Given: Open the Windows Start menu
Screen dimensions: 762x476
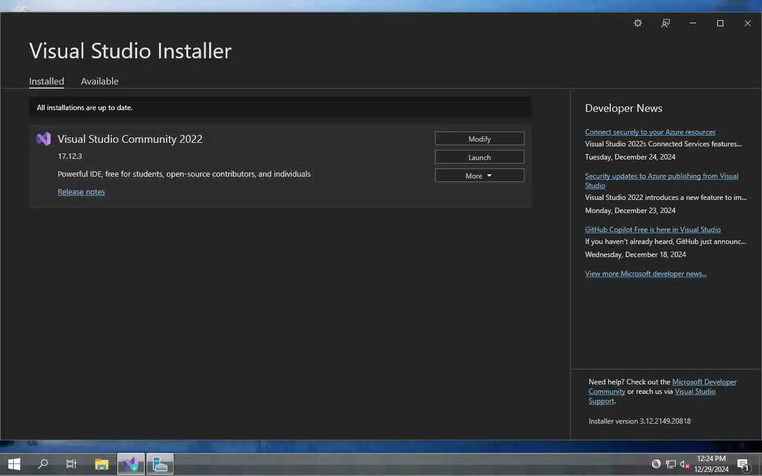Looking at the screenshot, I should tap(14, 464).
